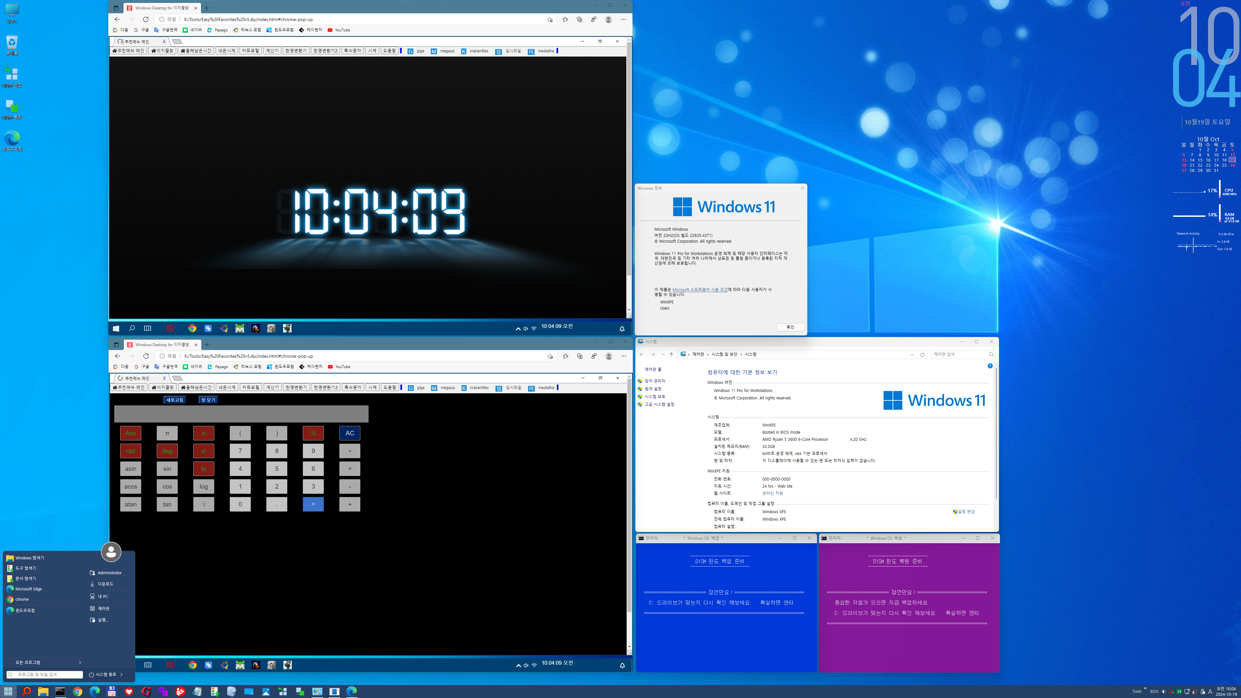The width and height of the screenshot is (1241, 698).
Task: Switch the calculator to rad mode
Action: (131, 451)
